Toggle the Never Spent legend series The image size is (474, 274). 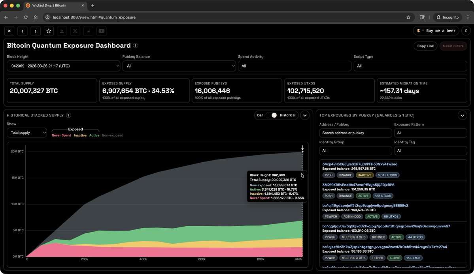(61, 135)
